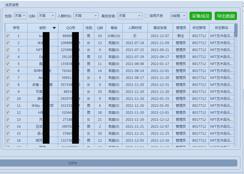Click the 100% progress bar
244x174 pixels.
tap(119, 163)
